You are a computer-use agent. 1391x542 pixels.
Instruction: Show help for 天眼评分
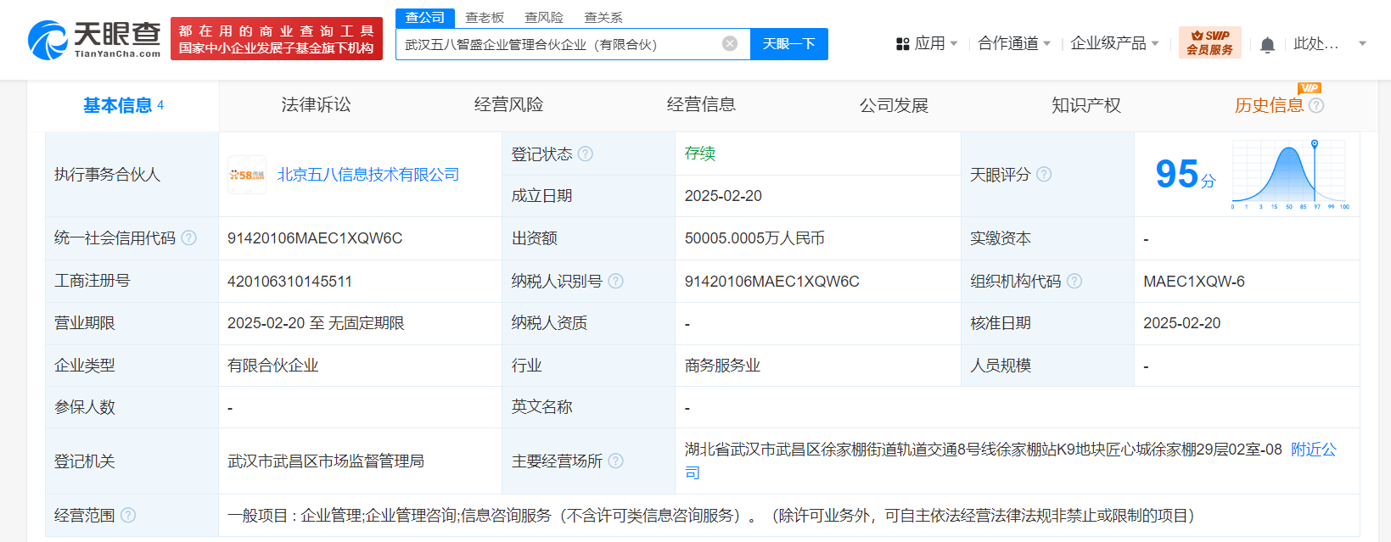point(1044,174)
